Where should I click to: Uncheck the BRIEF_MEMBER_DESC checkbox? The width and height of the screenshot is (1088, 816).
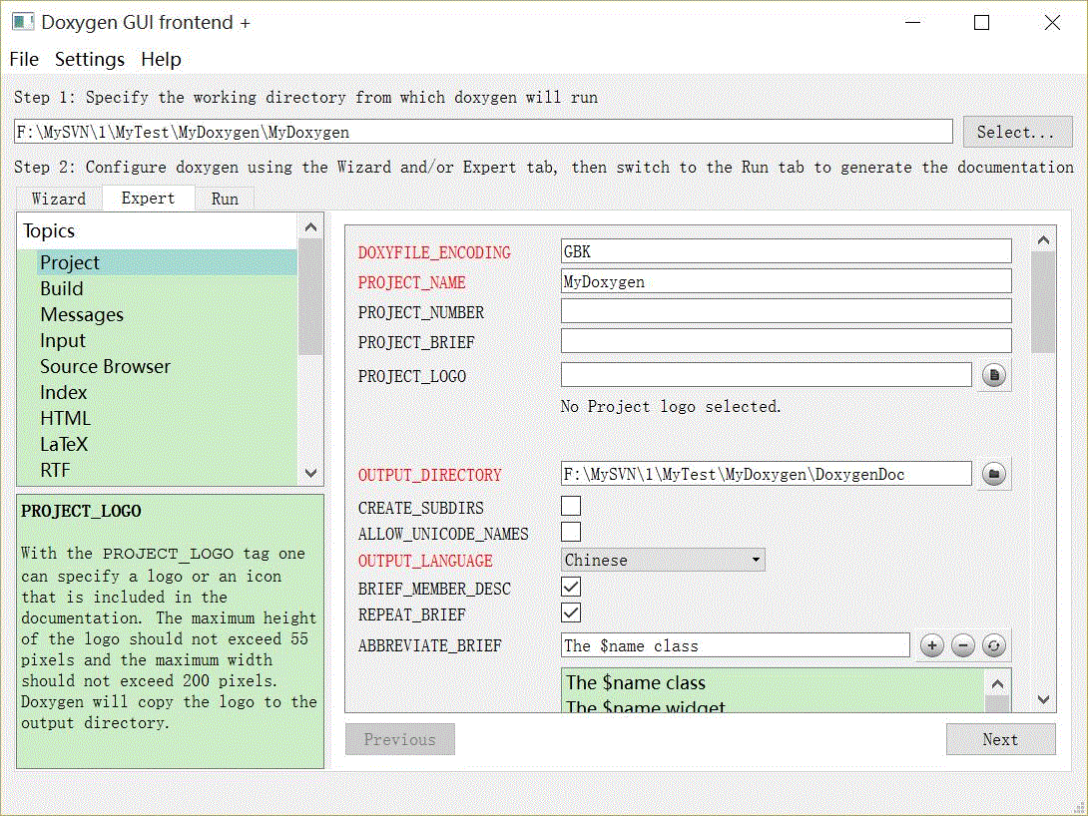tap(570, 588)
